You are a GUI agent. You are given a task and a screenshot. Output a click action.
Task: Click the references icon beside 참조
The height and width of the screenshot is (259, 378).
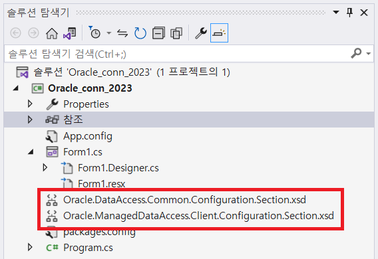52,120
